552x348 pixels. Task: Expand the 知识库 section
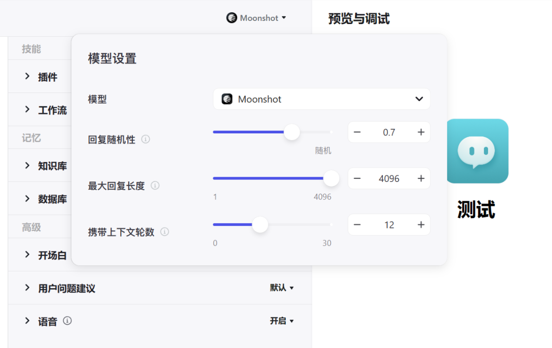pos(27,166)
